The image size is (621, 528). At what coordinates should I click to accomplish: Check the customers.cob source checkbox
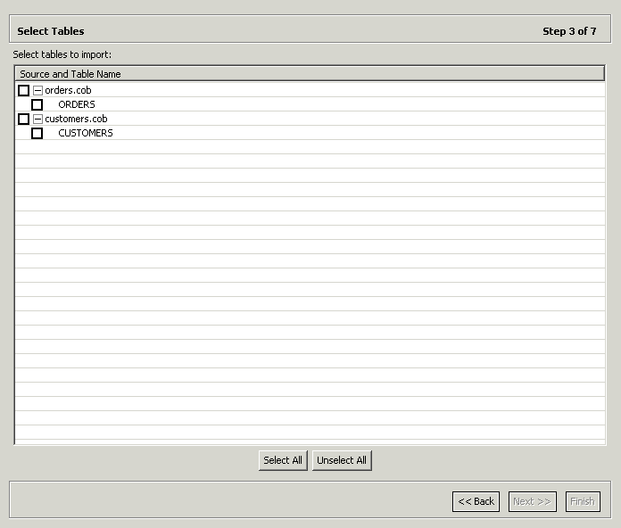(x=24, y=120)
